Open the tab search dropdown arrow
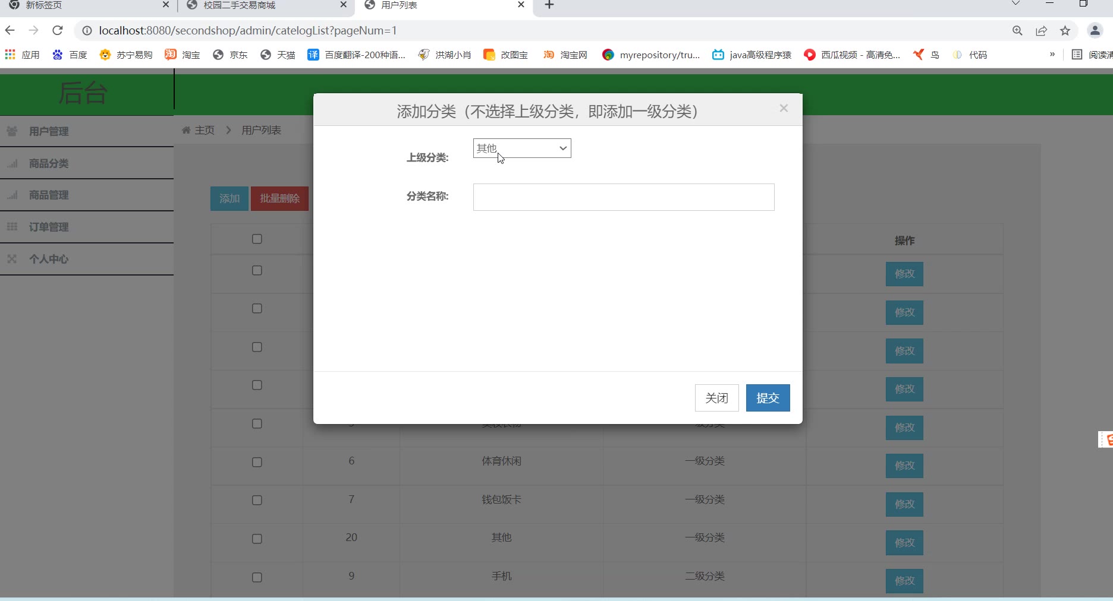This screenshot has width=1113, height=601. pyautogui.click(x=1015, y=4)
